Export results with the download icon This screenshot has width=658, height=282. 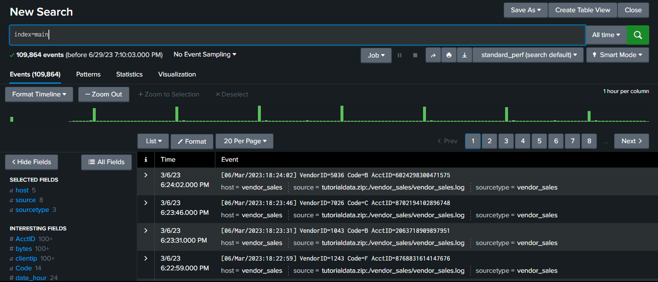pyautogui.click(x=464, y=55)
